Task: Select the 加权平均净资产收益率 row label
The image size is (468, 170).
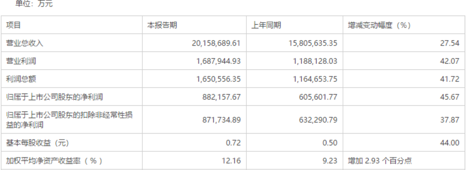Action: (53, 161)
